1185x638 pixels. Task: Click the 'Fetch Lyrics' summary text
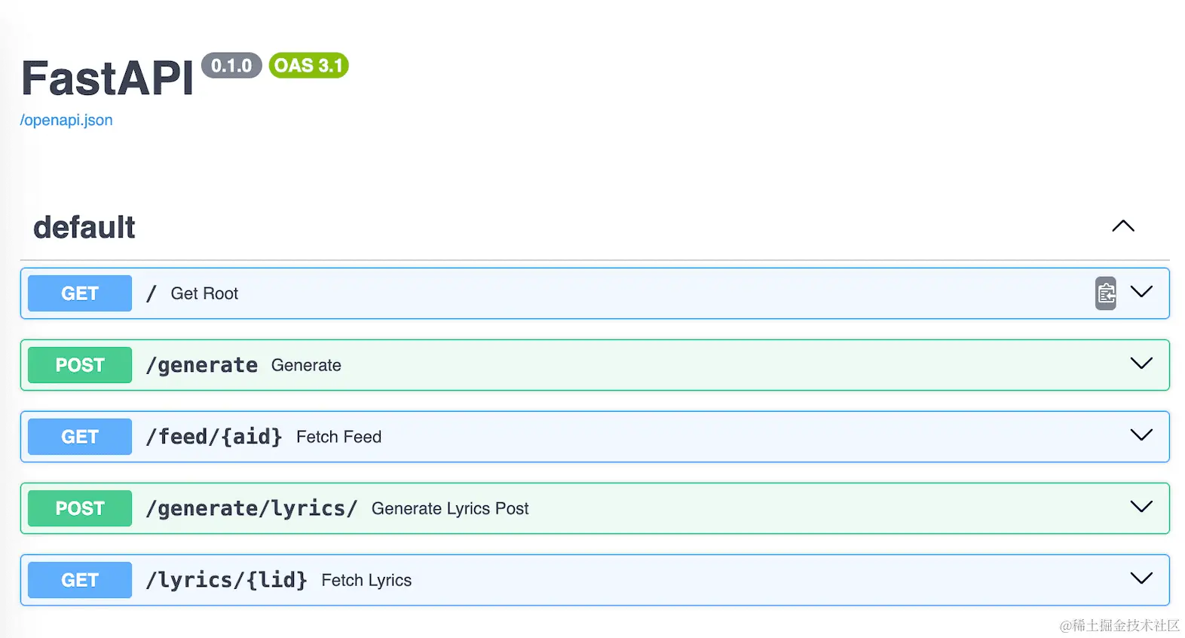366,580
